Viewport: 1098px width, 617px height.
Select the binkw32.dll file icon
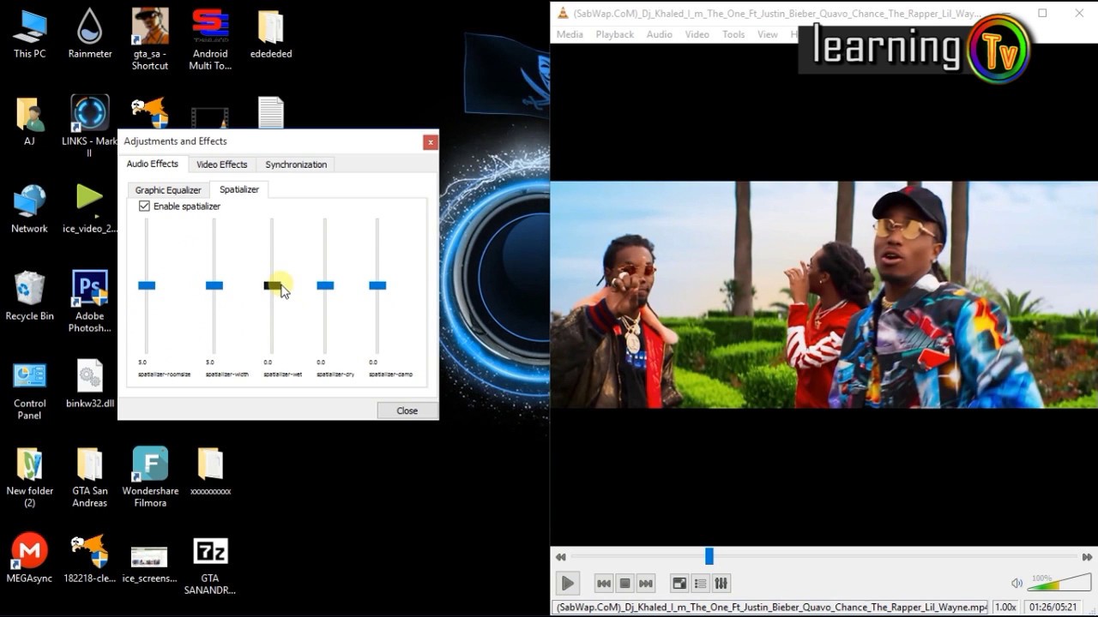click(x=90, y=384)
